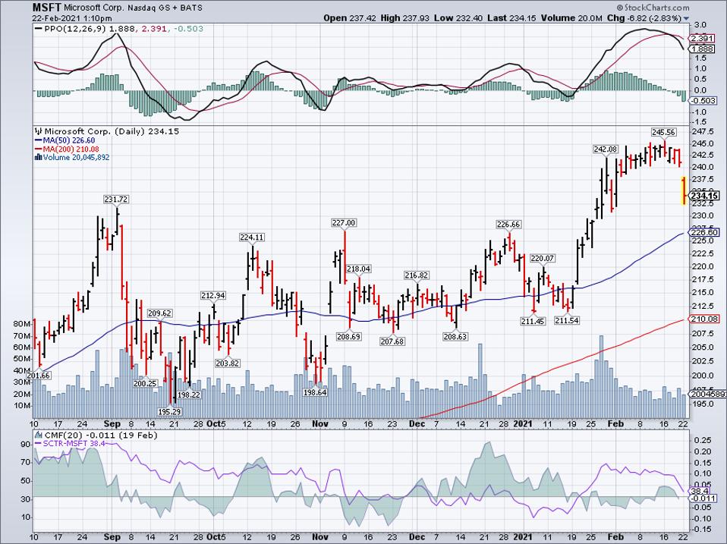
Task: Click the 198.22 low price label
Action: point(189,395)
